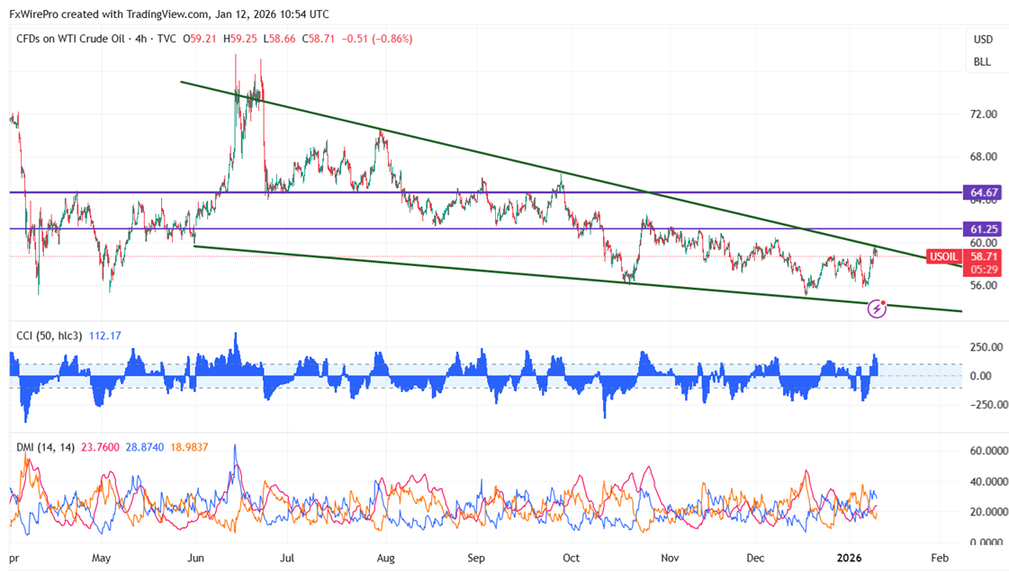Viewport: 1009px width, 573px height.
Task: Click the USOIL symbol price label
Action: pos(944,256)
